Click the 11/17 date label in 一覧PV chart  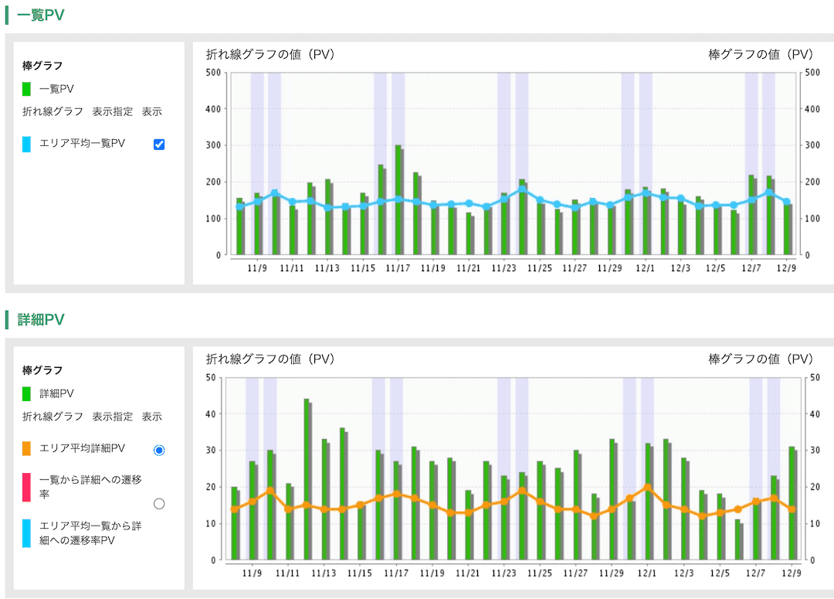click(x=398, y=268)
